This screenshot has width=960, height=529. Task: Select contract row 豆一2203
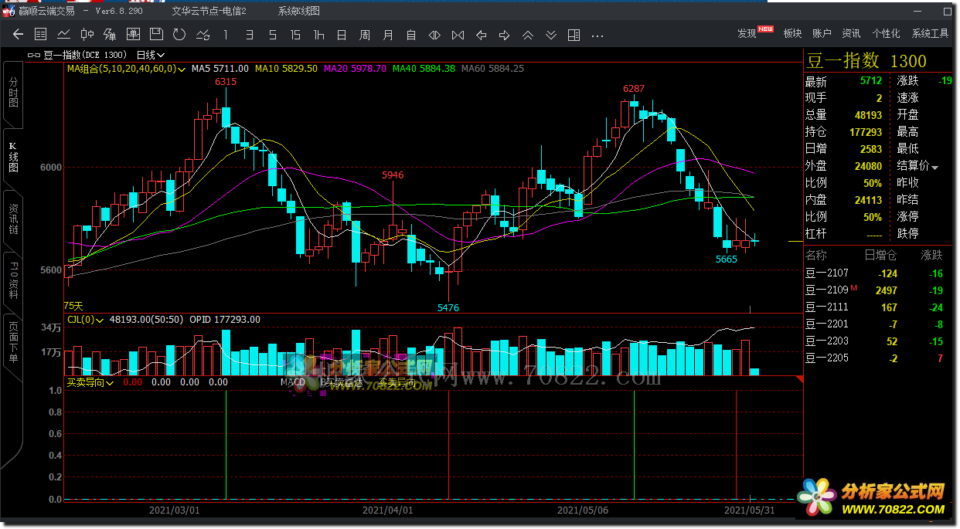[880, 341]
